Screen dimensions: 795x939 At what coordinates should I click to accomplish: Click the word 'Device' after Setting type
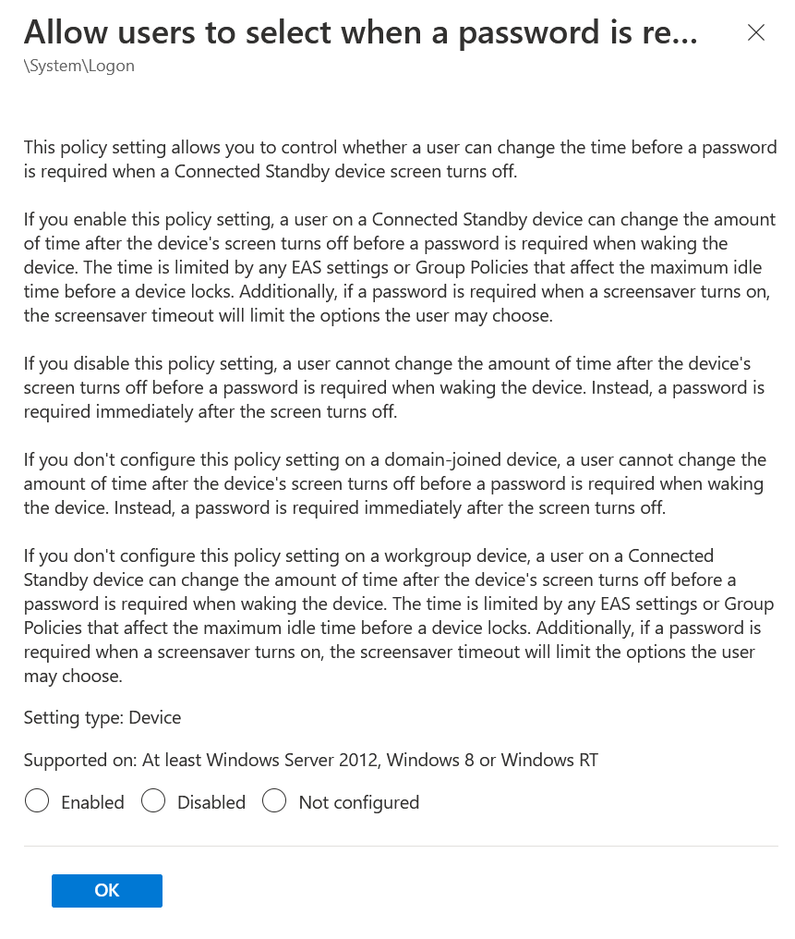coord(155,718)
